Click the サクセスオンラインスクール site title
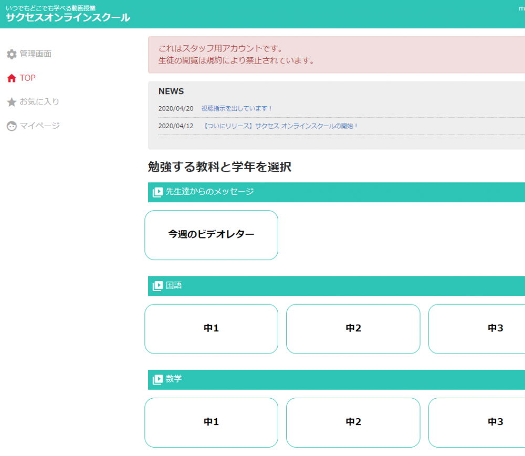 click(68, 17)
